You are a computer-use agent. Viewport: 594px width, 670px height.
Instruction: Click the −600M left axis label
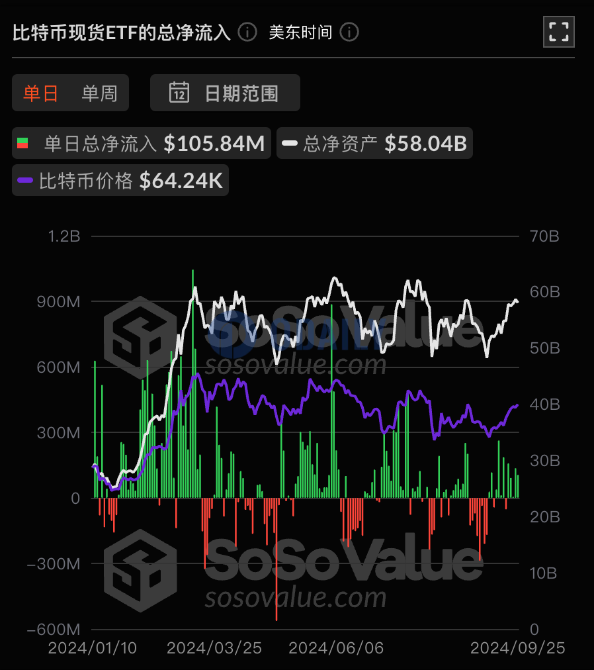coord(54,630)
